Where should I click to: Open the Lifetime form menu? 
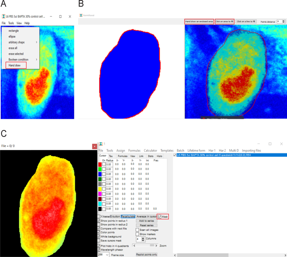click(196, 151)
